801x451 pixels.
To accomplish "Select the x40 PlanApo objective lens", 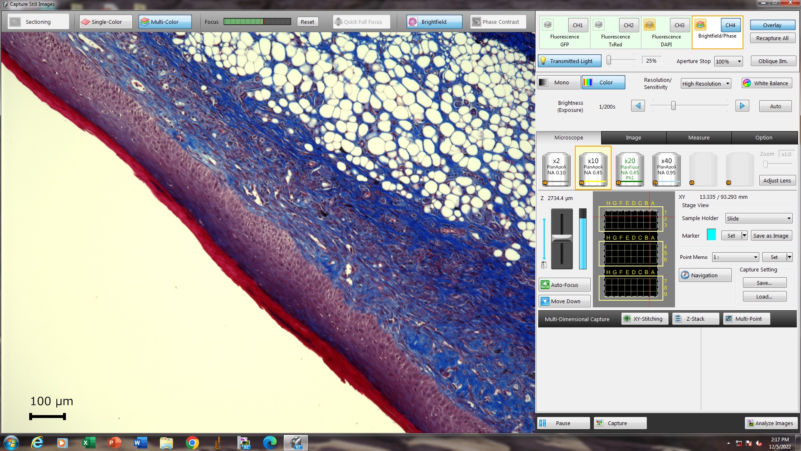I will [x=666, y=169].
